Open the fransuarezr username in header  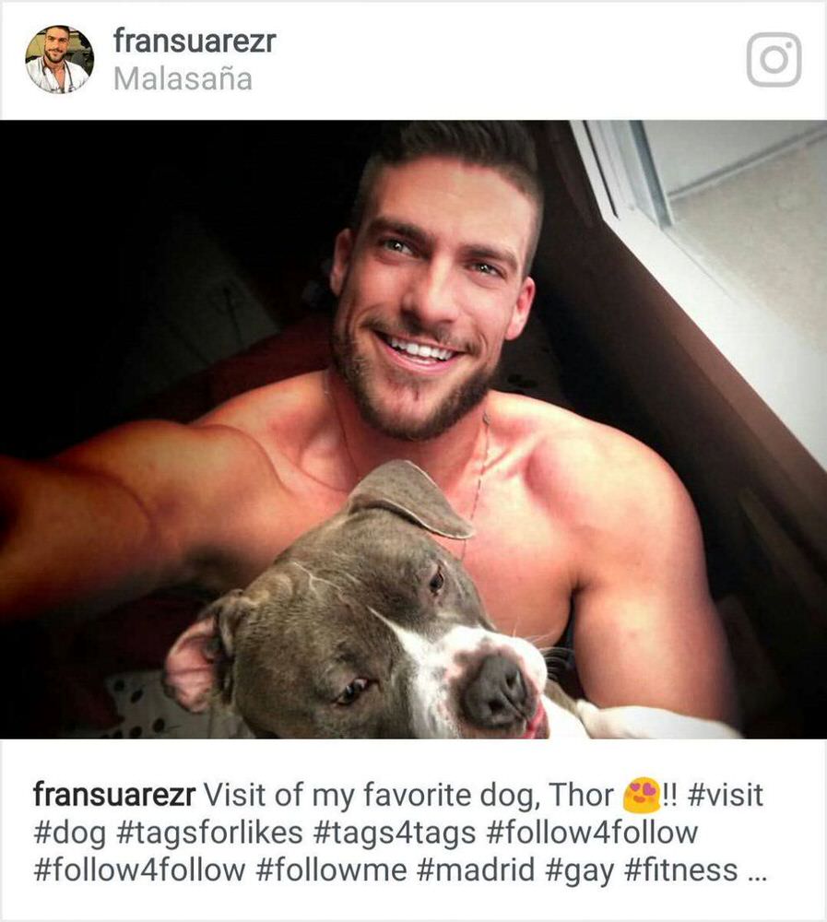coord(195,42)
